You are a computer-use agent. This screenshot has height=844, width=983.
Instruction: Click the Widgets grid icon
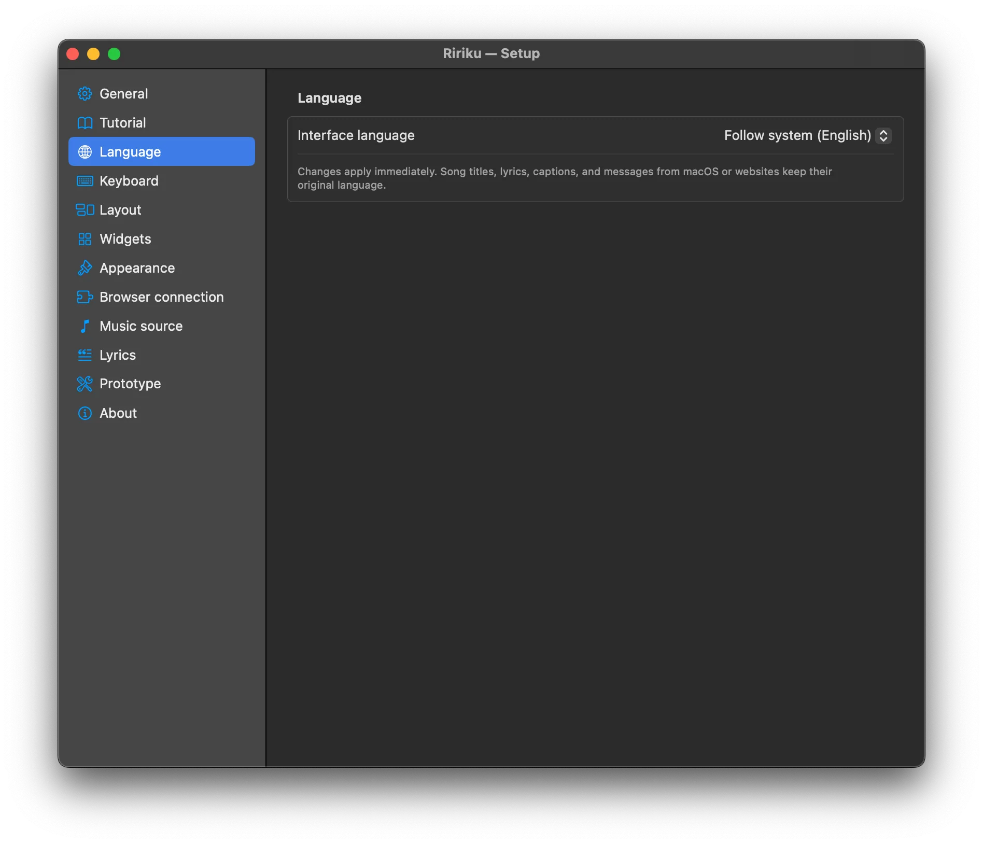(x=85, y=239)
